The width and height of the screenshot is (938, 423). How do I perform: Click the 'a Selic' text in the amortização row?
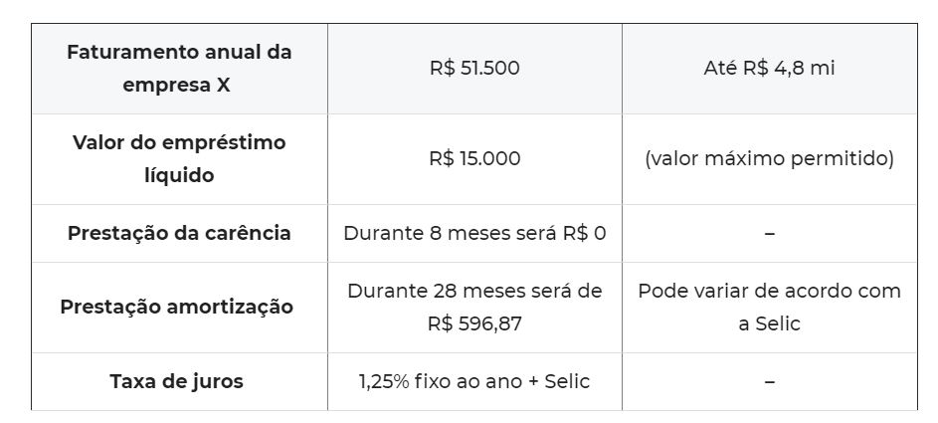point(769,323)
